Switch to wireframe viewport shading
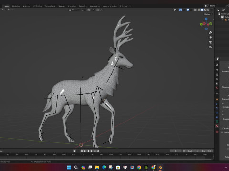 199,10
